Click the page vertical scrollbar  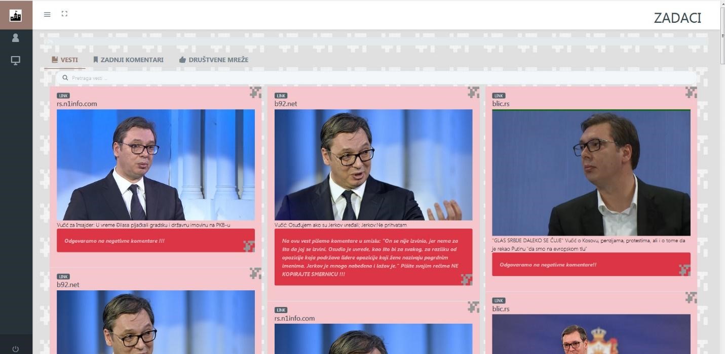[722, 152]
